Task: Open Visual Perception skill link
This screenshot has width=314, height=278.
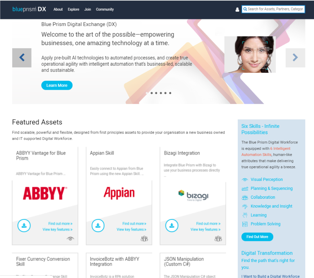Action: 267,180
